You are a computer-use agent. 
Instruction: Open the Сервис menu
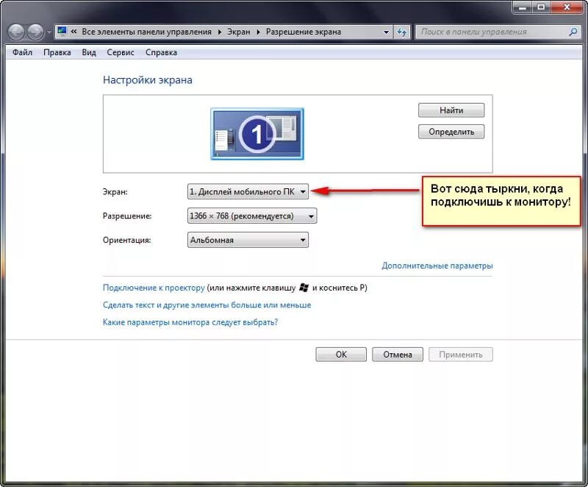tap(121, 52)
